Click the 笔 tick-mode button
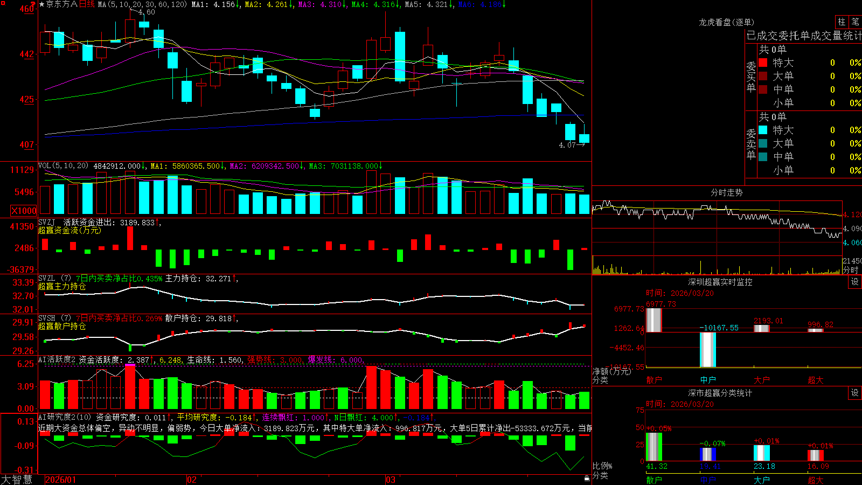The image size is (862, 485). pos(855,22)
